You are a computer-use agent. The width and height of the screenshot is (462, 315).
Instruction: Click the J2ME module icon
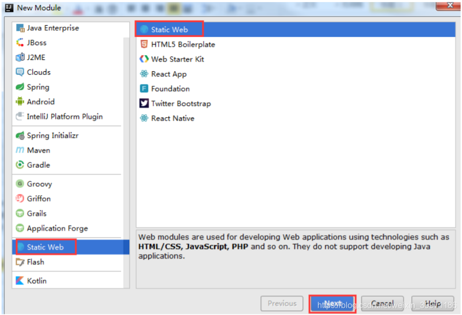click(x=20, y=57)
